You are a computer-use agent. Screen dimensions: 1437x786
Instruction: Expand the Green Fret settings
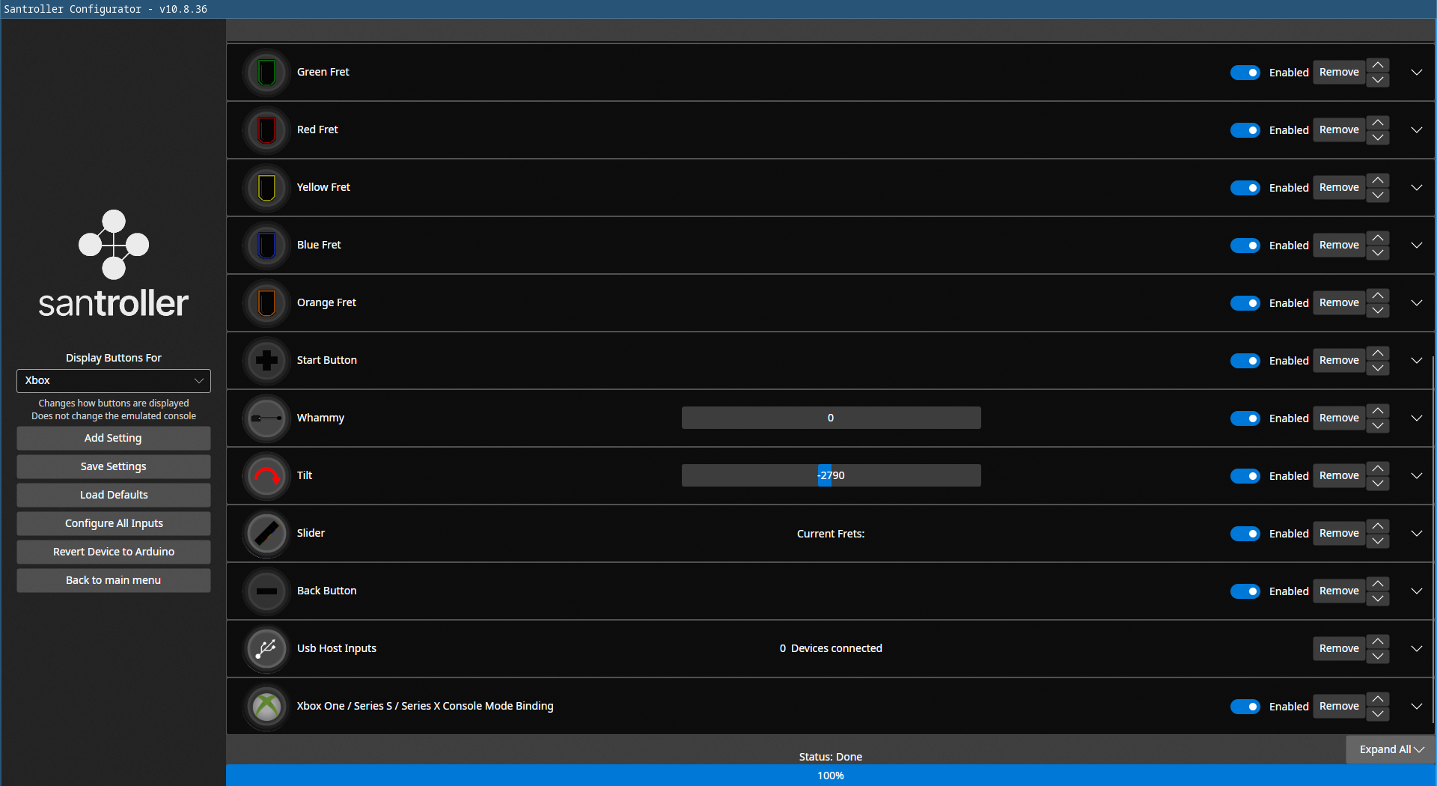click(x=1416, y=73)
